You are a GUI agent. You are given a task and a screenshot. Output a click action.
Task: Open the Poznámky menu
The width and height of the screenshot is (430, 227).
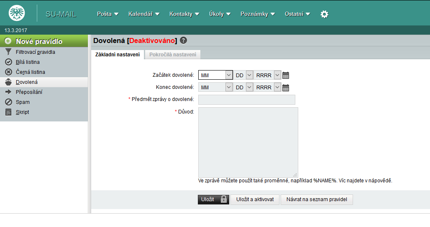[x=258, y=14]
